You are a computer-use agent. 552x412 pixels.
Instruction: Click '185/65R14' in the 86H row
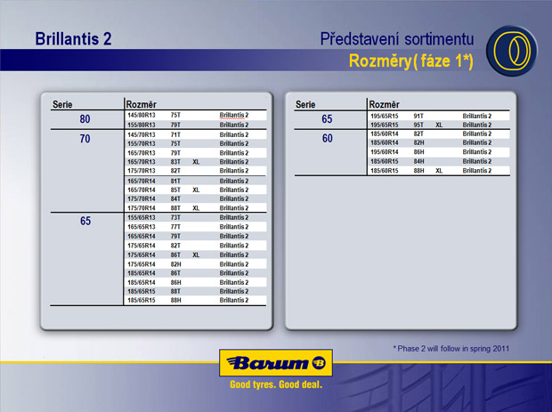(x=142, y=282)
